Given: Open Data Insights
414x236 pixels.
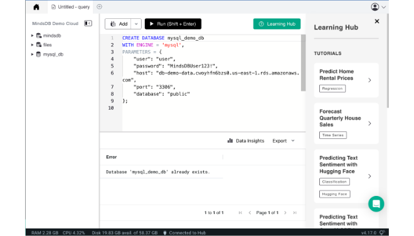Looking at the screenshot, I should pyautogui.click(x=246, y=141).
